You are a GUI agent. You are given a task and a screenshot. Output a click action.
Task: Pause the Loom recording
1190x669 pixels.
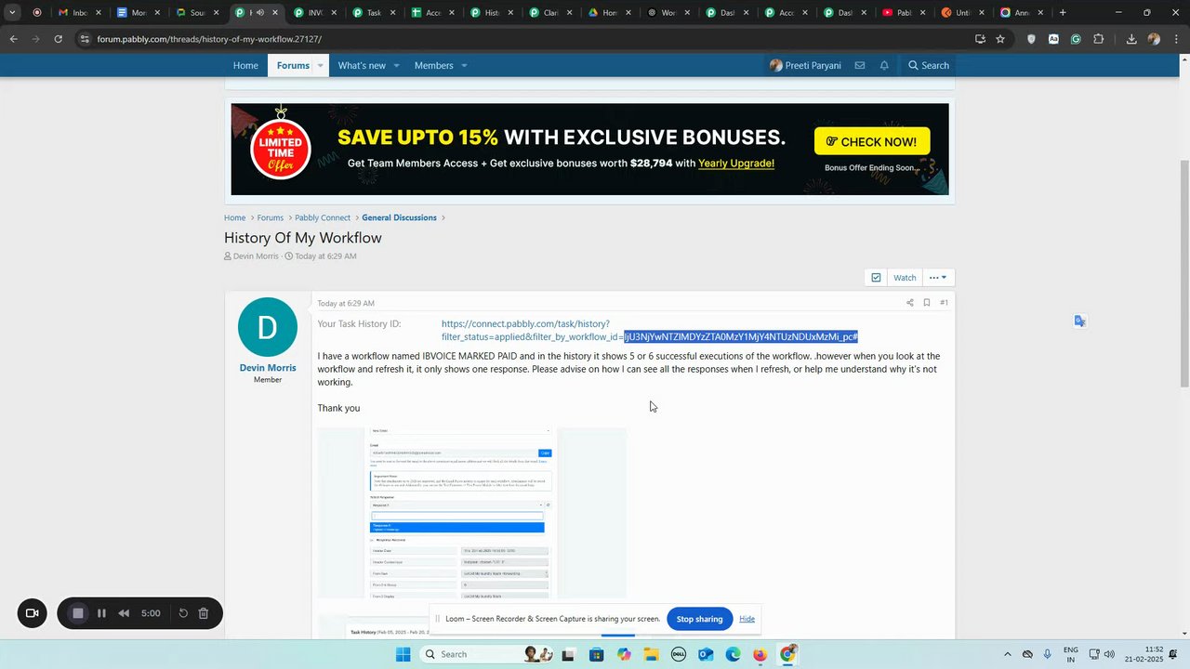[101, 613]
